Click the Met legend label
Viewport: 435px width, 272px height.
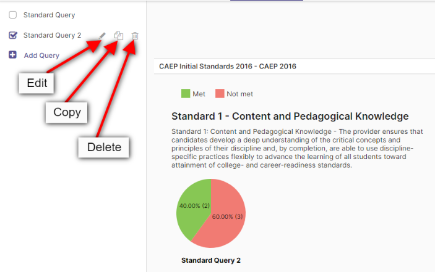[199, 94]
